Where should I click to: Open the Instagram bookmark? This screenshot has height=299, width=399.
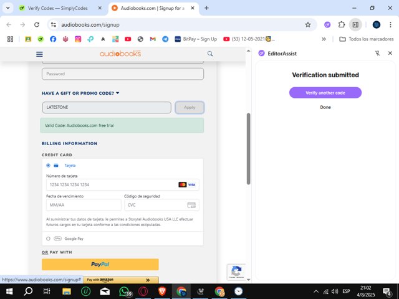point(78,39)
